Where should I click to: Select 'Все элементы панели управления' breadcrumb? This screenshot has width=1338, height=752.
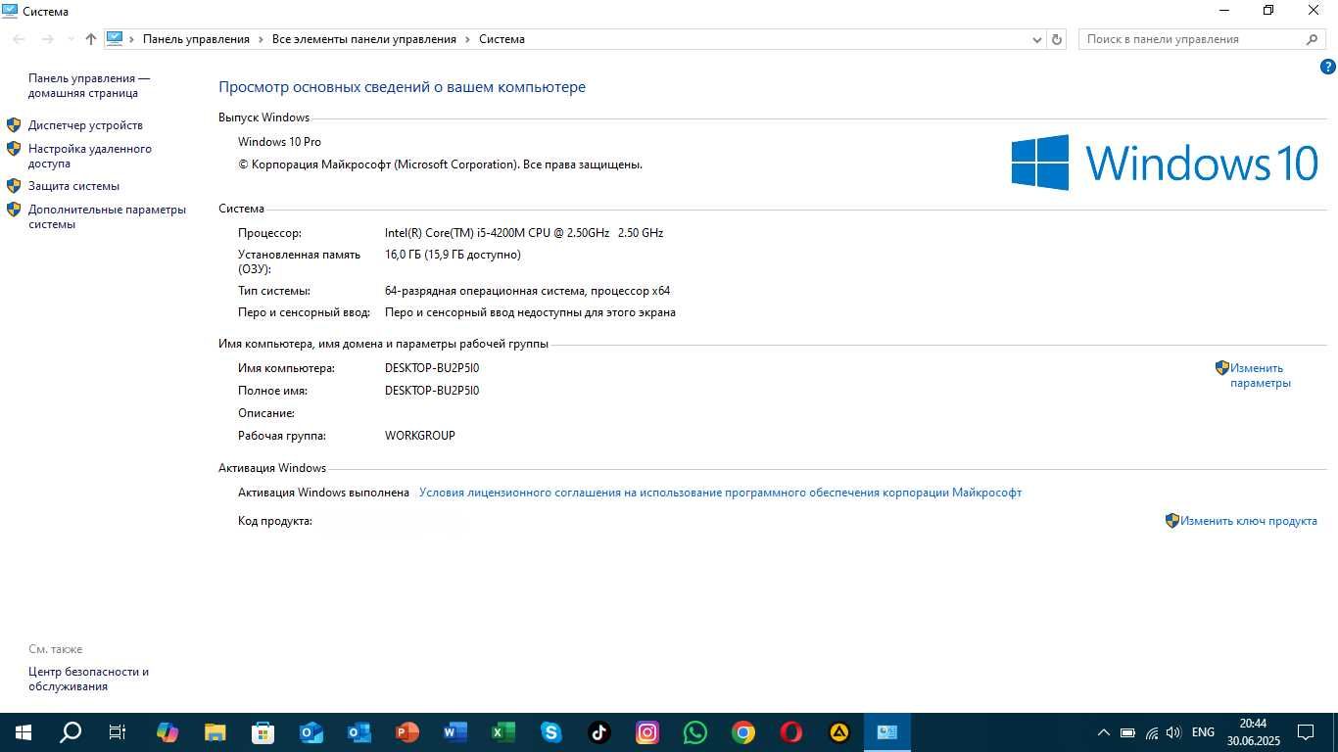[x=364, y=39]
